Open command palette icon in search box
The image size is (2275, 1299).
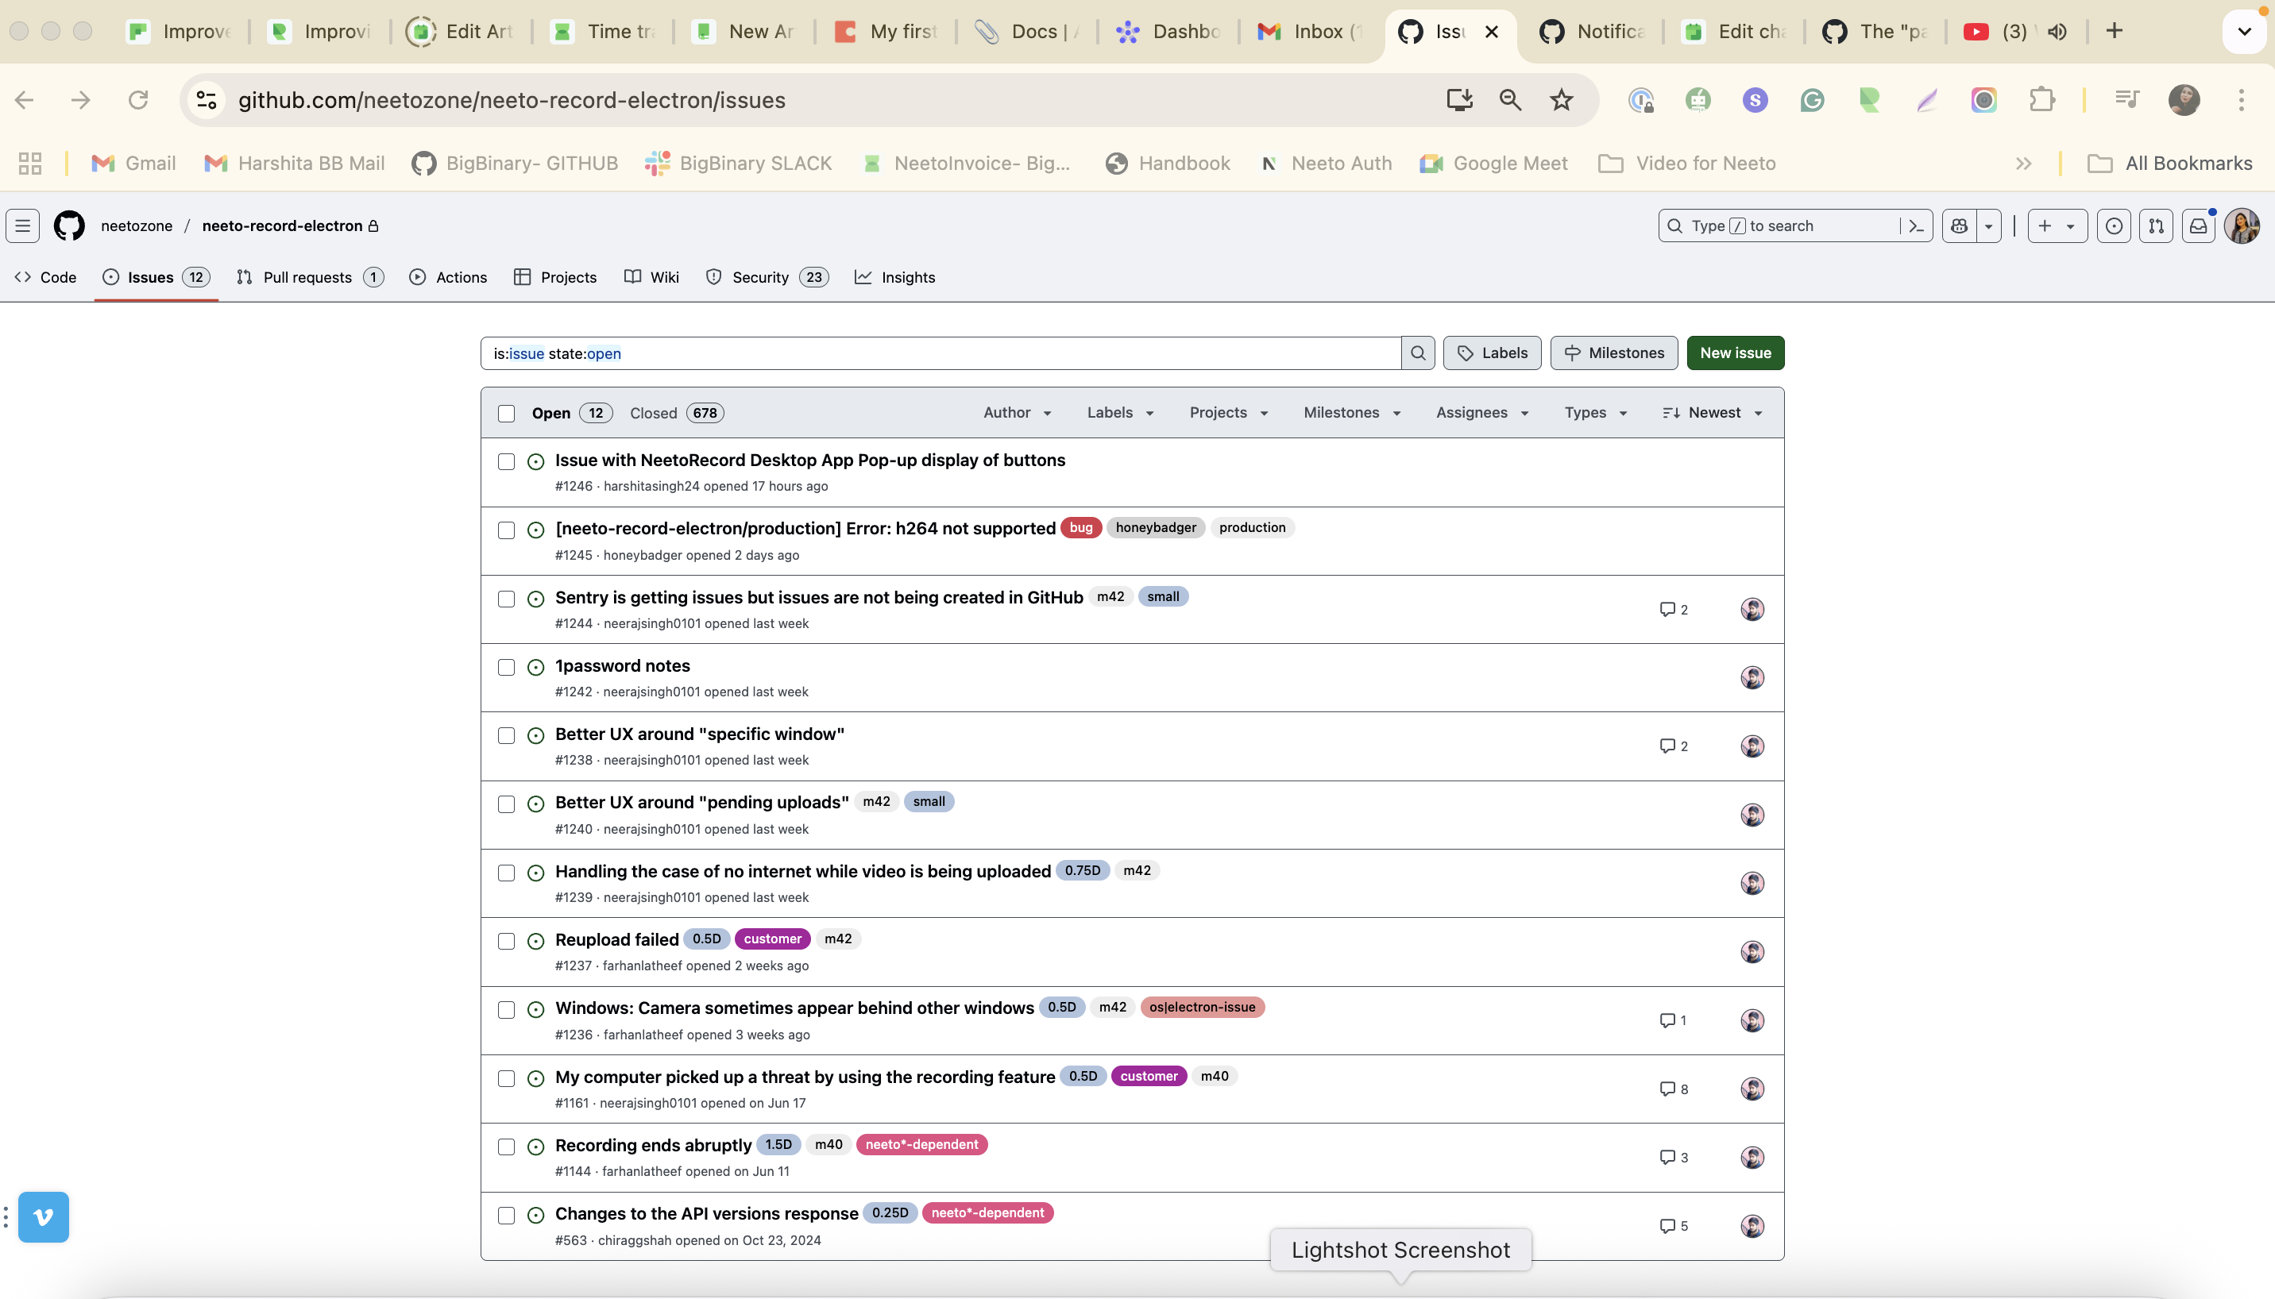[1915, 225]
